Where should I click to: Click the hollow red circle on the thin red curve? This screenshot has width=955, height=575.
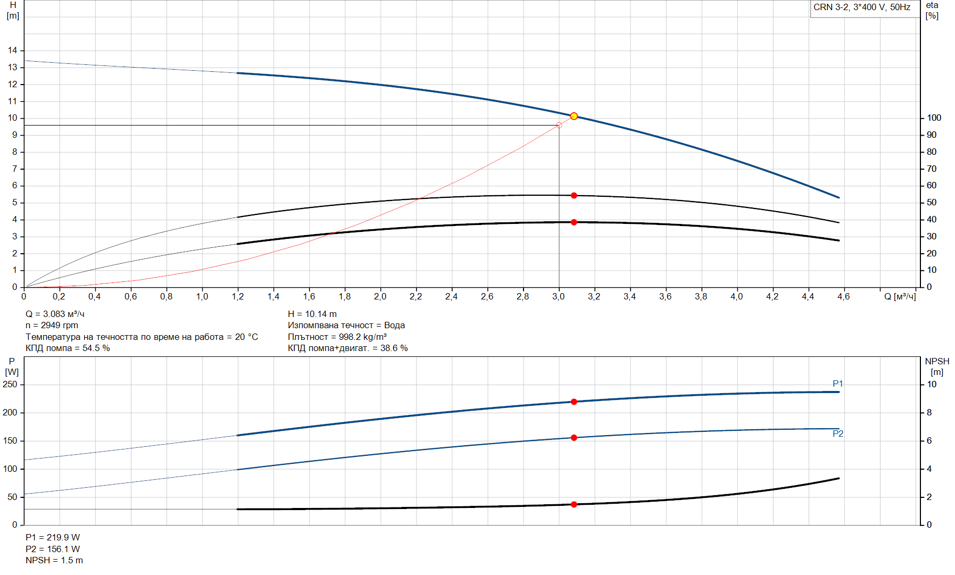click(x=559, y=126)
